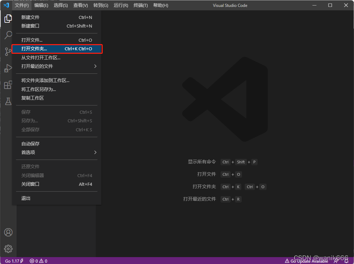Click the 显示所有命令 hint in the editor area
Image resolution: width=354 pixels, height=264 pixels.
pyautogui.click(x=202, y=162)
